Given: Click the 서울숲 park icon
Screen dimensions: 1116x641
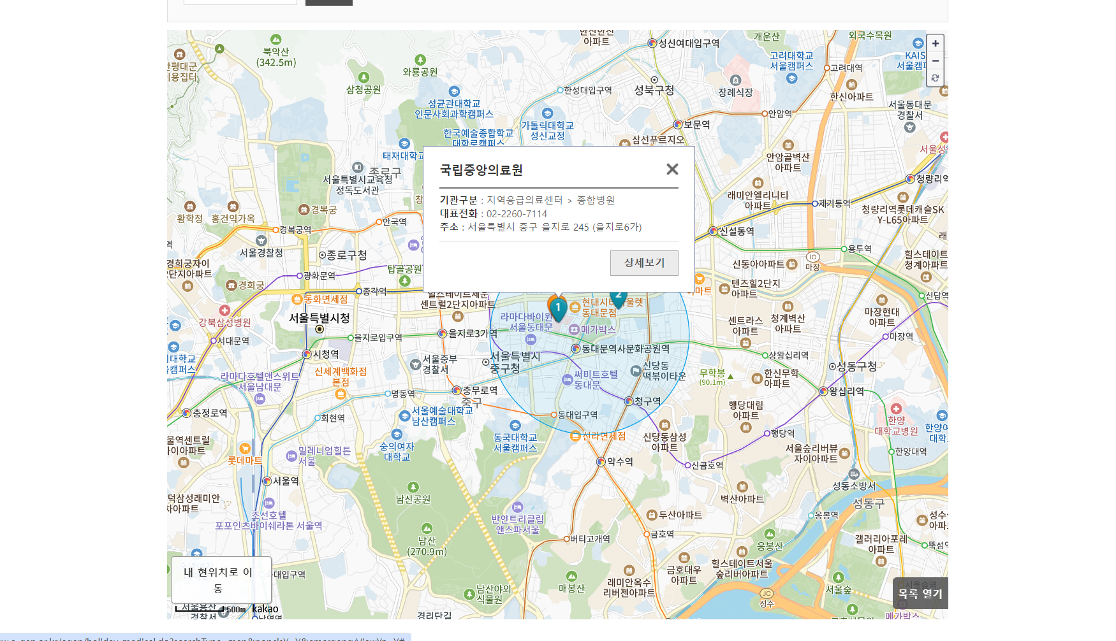Looking at the screenshot, I should 839,578.
